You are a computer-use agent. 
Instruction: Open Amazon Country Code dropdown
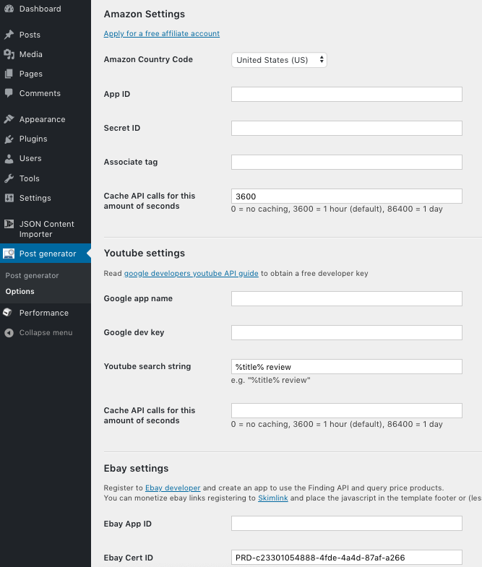tap(279, 60)
